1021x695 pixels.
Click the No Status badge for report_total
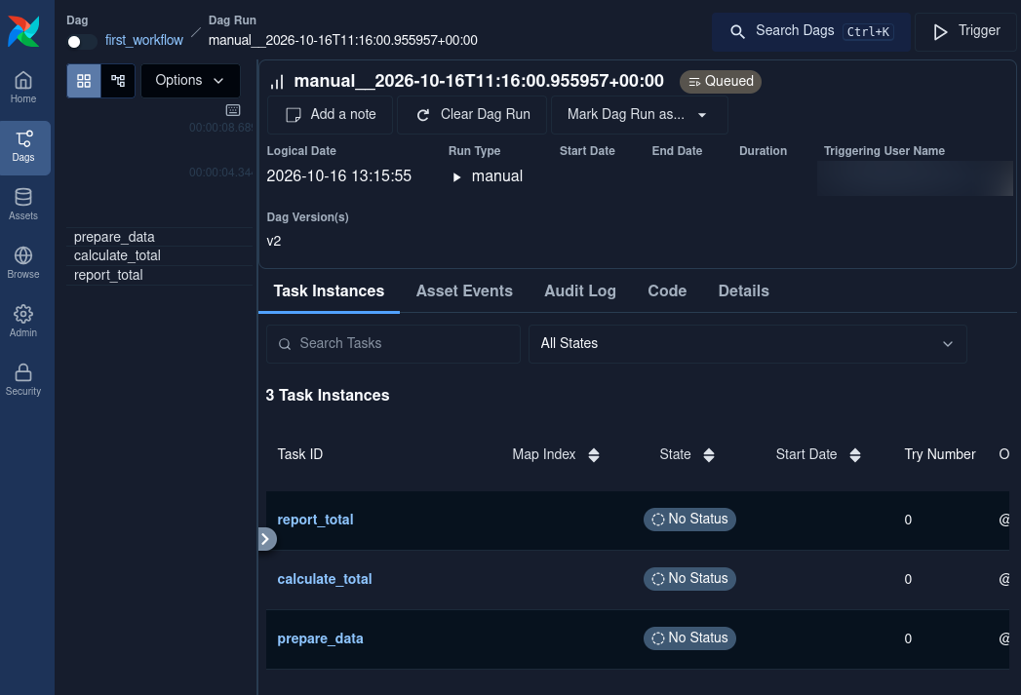pos(689,520)
